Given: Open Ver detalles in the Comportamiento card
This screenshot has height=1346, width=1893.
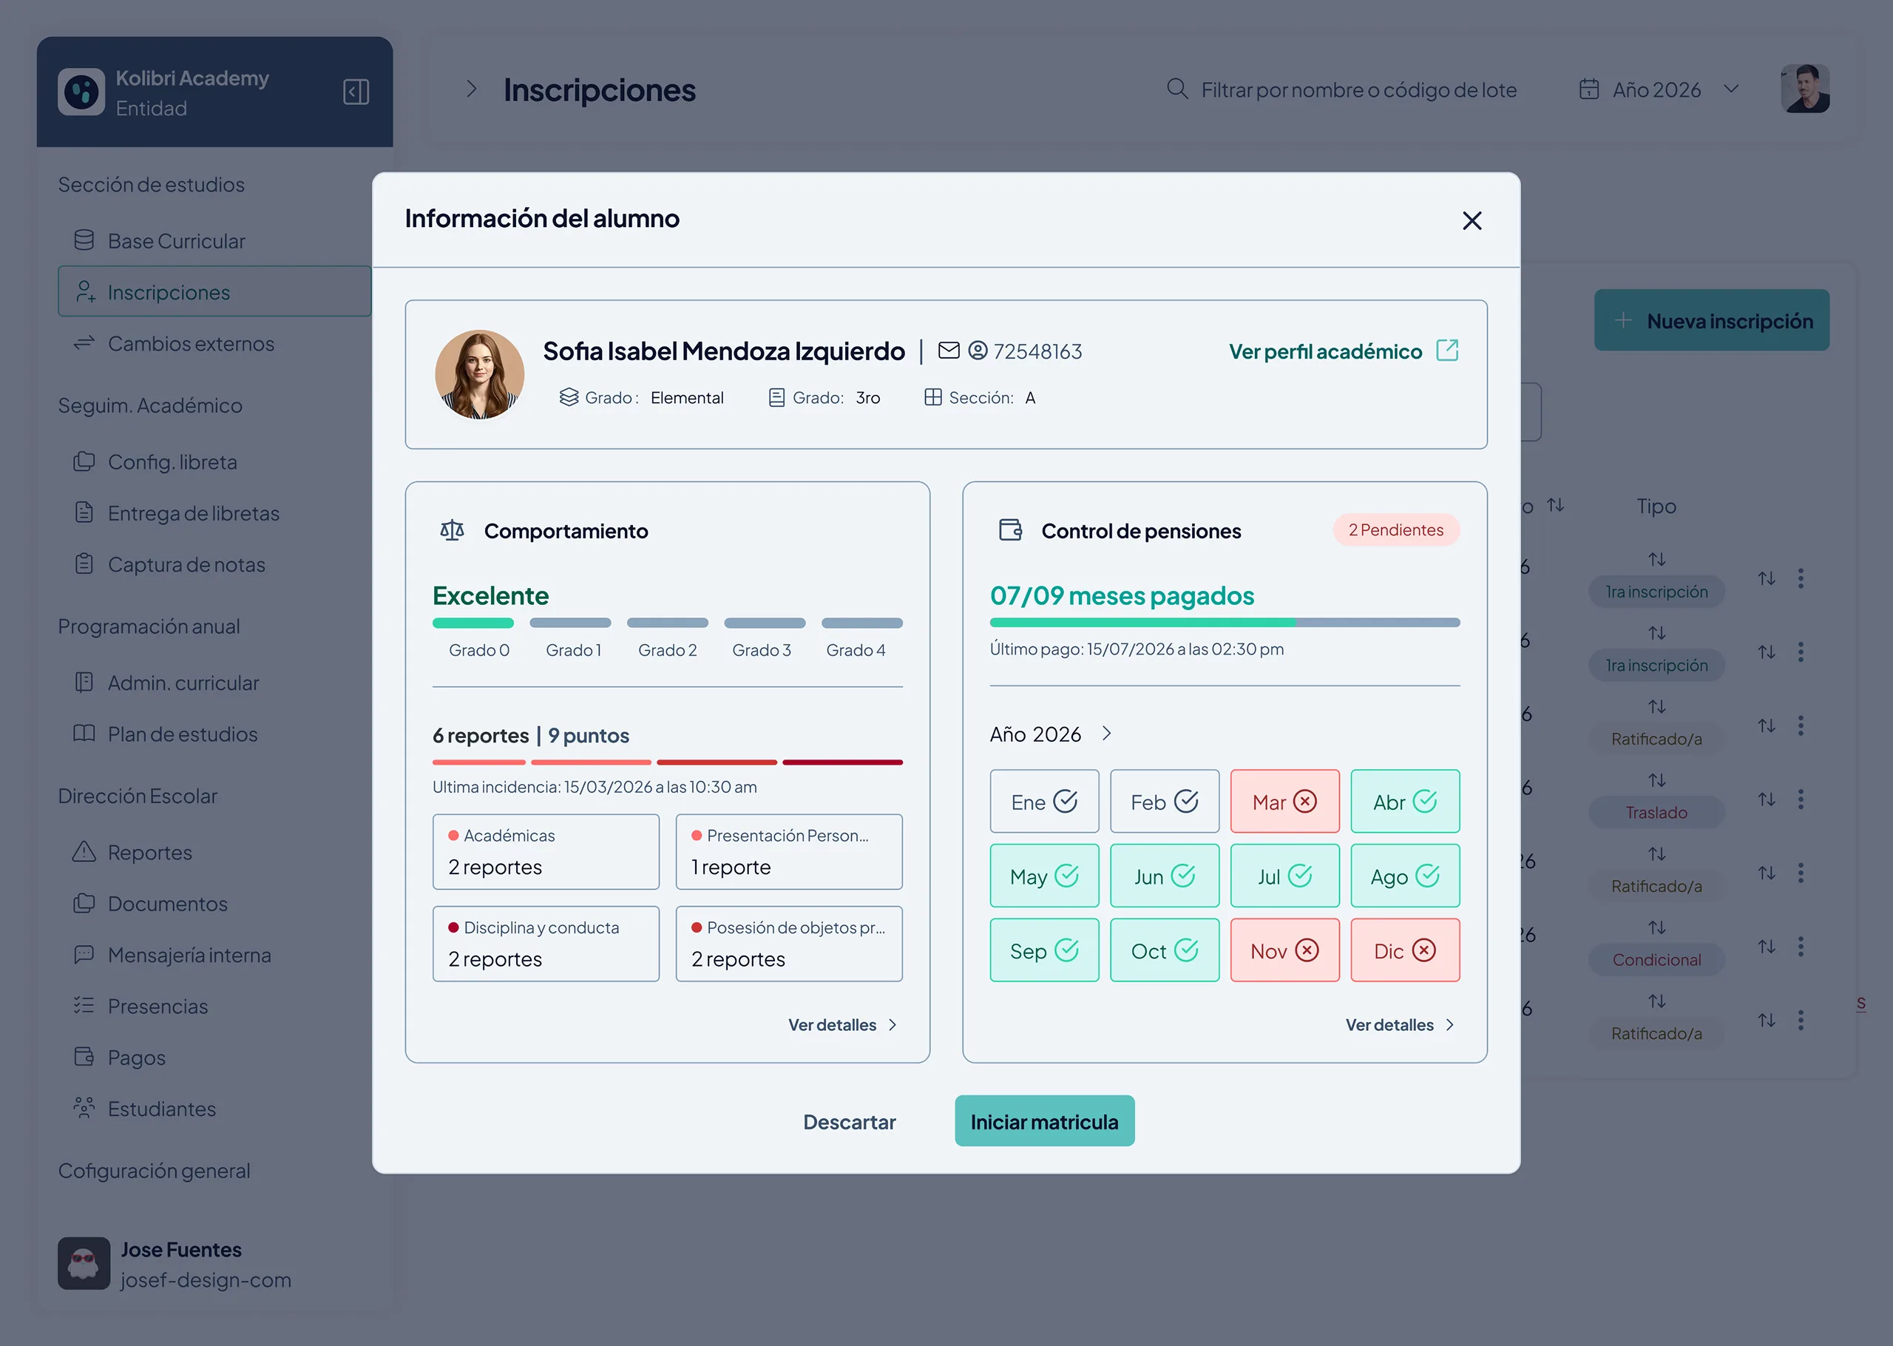Looking at the screenshot, I should click(x=841, y=1024).
